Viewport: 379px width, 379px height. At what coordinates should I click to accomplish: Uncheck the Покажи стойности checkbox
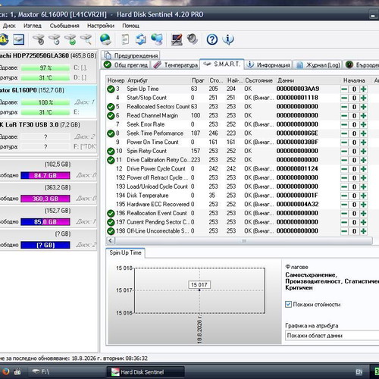coord(288,304)
